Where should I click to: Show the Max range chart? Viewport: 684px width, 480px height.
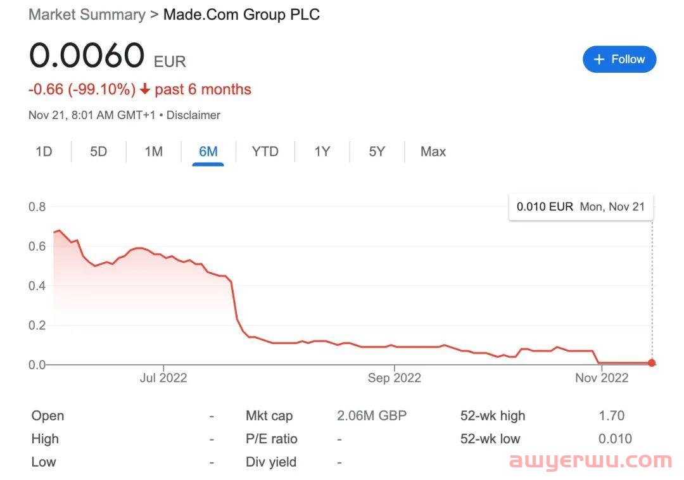pos(433,151)
